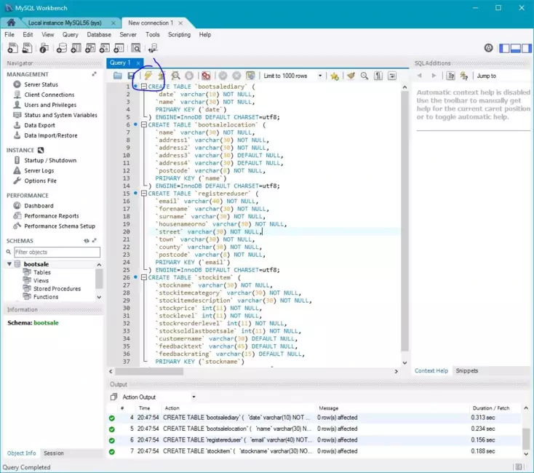534x473 pixels.
Task: Open the Query menu
Action: click(70, 34)
